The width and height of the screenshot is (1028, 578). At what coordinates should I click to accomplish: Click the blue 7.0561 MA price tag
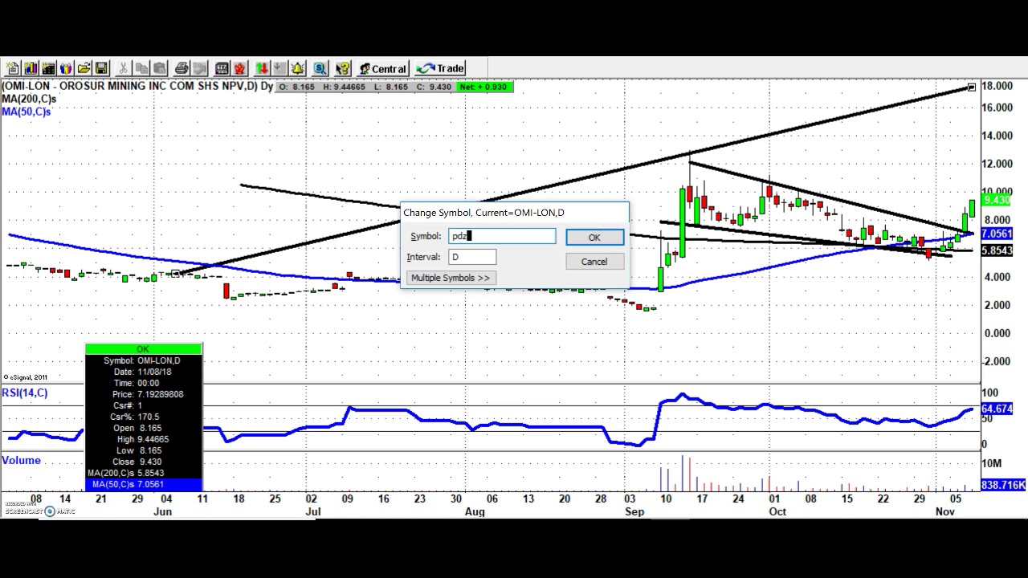[997, 234]
